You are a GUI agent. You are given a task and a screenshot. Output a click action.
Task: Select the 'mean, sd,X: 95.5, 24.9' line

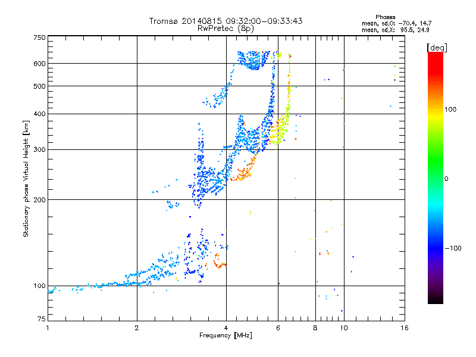coord(395,30)
